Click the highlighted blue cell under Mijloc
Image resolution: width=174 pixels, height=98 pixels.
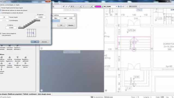pos(56,21)
